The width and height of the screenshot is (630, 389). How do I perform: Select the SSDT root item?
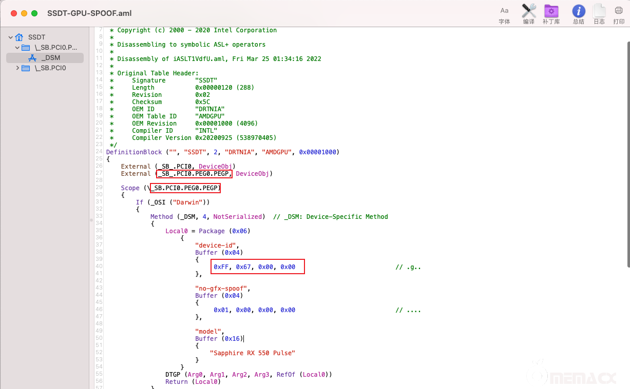pos(36,37)
